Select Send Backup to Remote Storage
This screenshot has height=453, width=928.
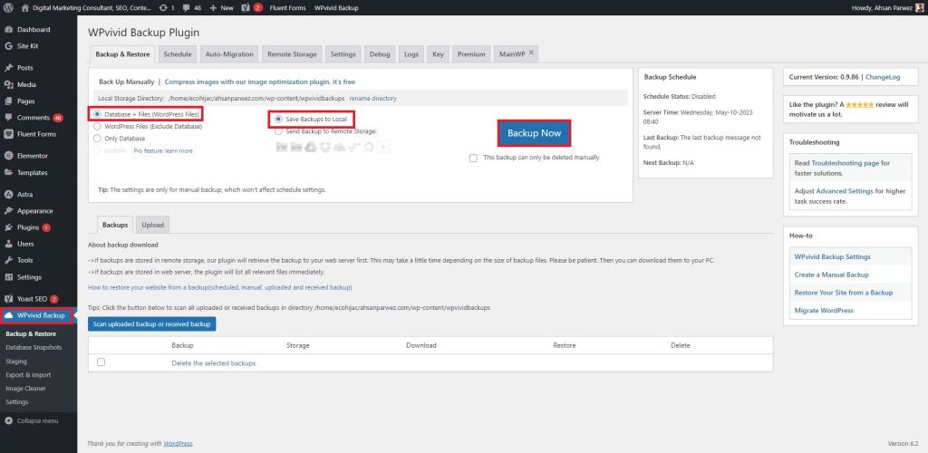[x=278, y=131]
